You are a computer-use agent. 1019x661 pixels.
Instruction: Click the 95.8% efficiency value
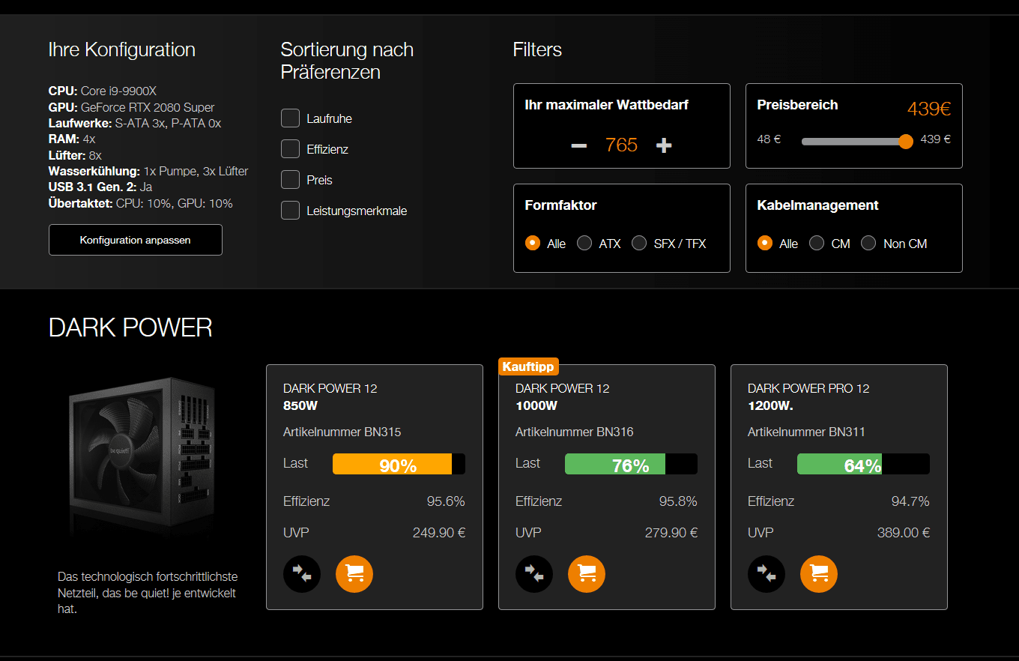click(x=678, y=501)
